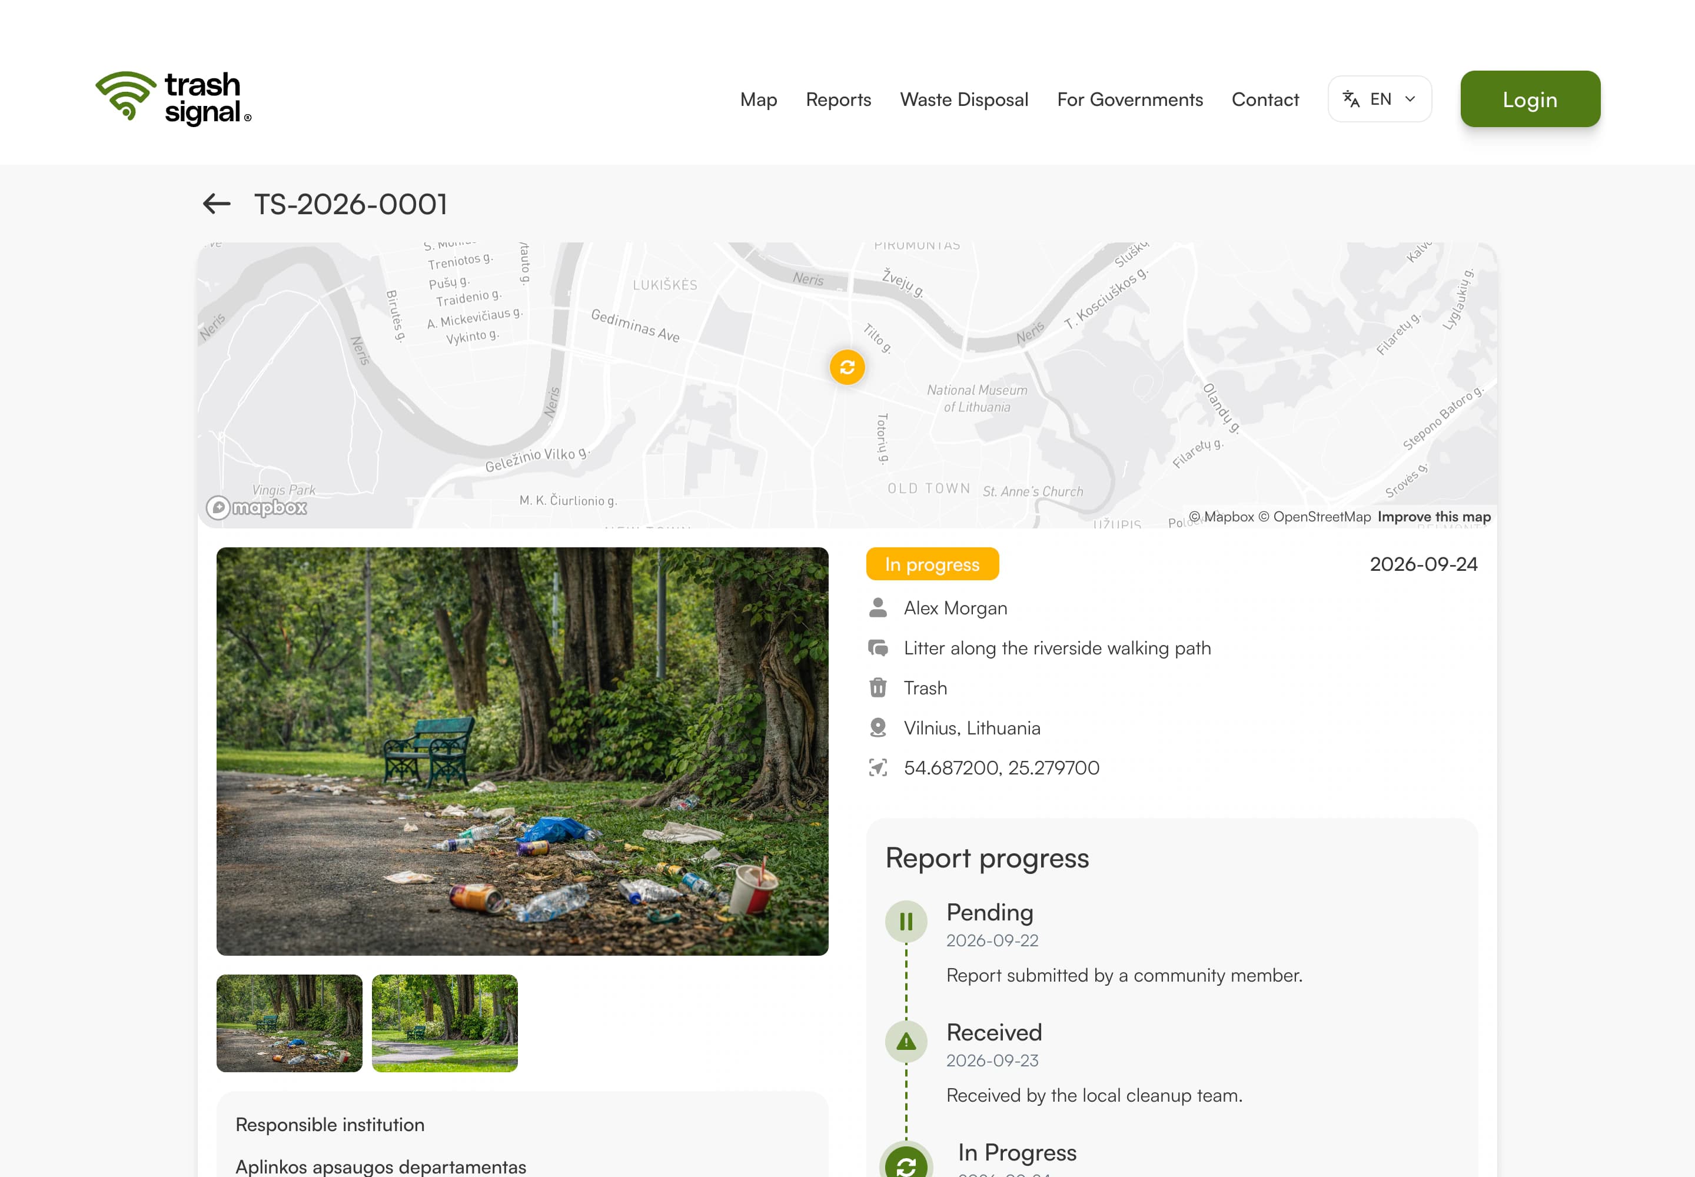Select the second clean park thumbnail
1695x1177 pixels.
click(445, 1023)
